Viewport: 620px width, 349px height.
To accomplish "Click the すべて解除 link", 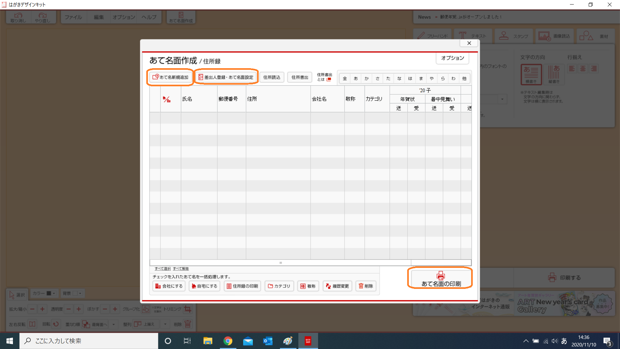I will (181, 269).
